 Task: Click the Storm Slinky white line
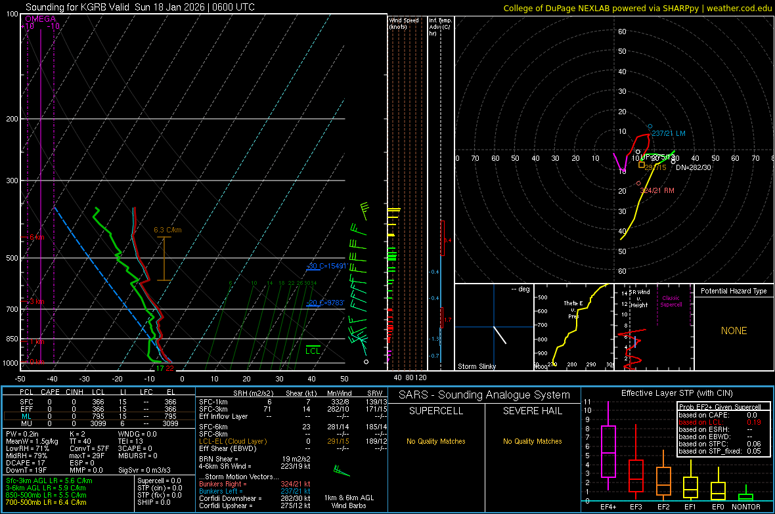pos(500,335)
